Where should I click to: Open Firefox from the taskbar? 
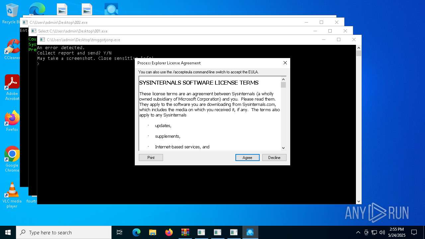[x=169, y=232]
